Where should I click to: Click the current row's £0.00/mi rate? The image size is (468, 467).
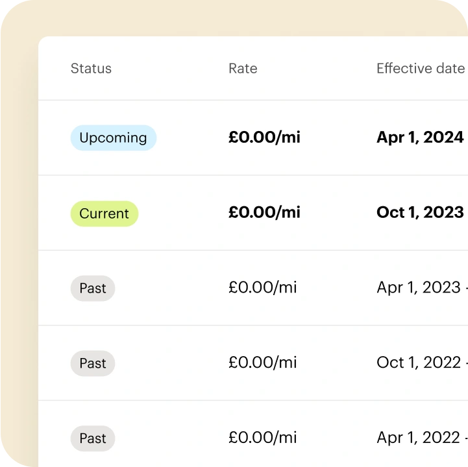pyautogui.click(x=264, y=213)
